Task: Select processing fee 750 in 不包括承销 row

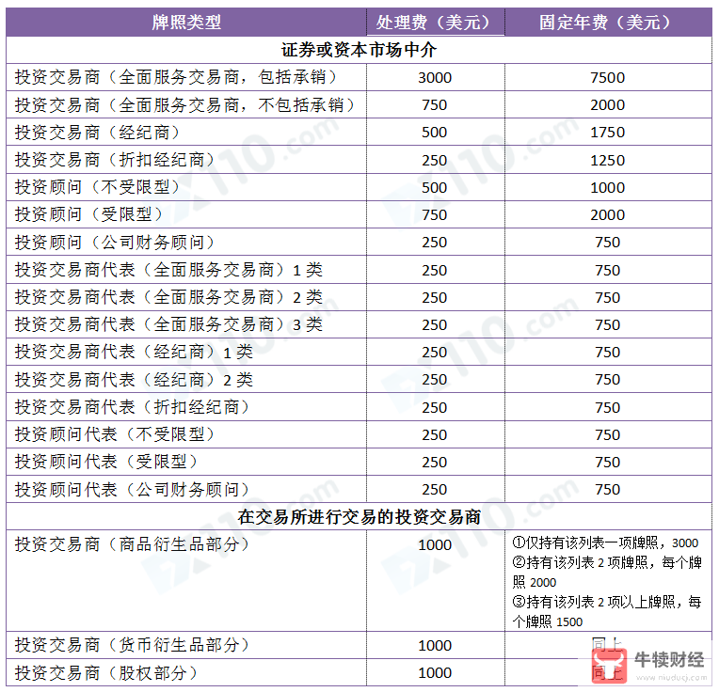Action: click(x=435, y=105)
